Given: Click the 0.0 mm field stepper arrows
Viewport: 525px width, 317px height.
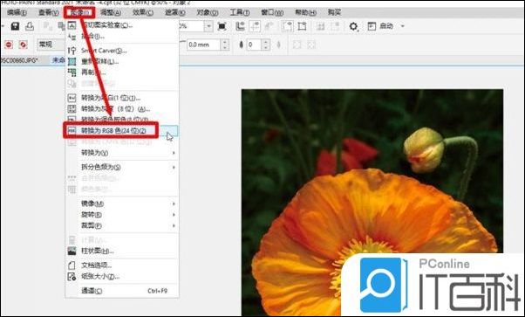Looking at the screenshot, I should [x=225, y=45].
